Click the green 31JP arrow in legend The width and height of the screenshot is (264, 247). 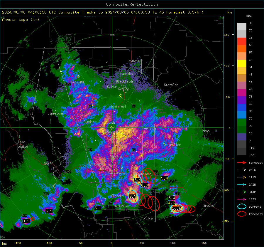click(x=242, y=192)
